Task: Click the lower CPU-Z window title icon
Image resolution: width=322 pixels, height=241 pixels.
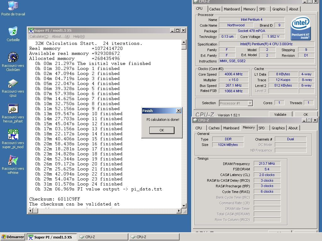Action: coord(195,120)
